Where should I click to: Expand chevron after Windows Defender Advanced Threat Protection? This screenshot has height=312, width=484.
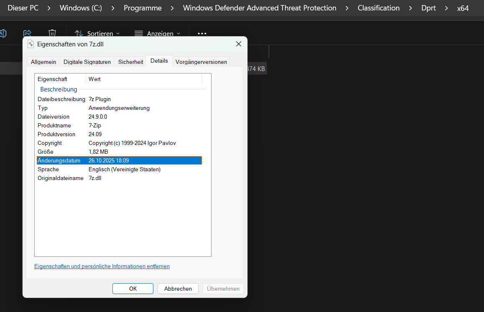[347, 8]
